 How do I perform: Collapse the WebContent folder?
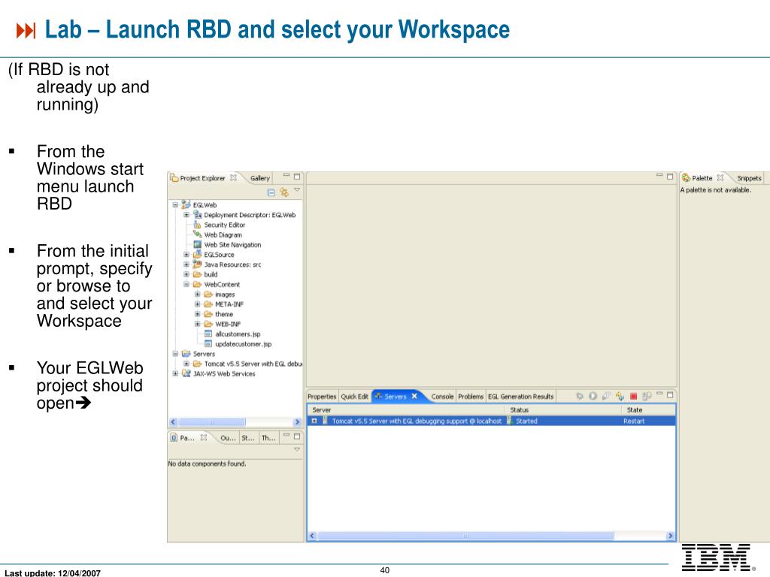(x=186, y=284)
